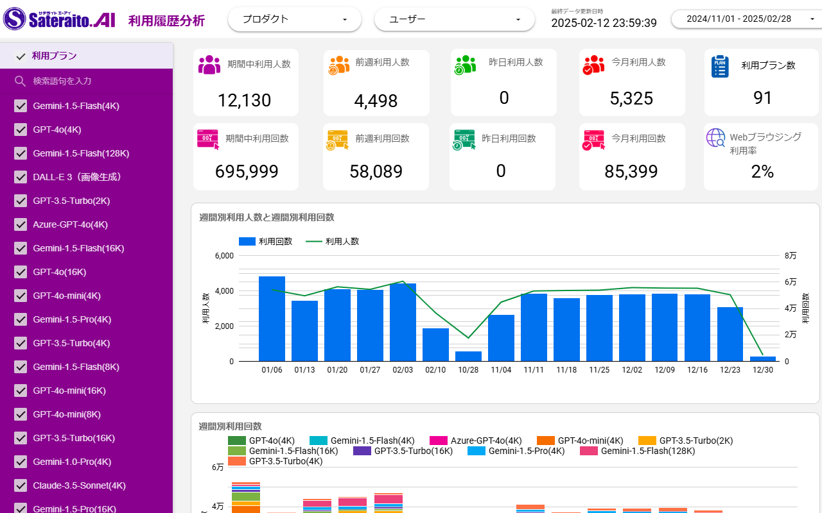822x513 pixels.
Task: Click the green calendar icon on 昨日利用回数 card
Action: click(464, 139)
